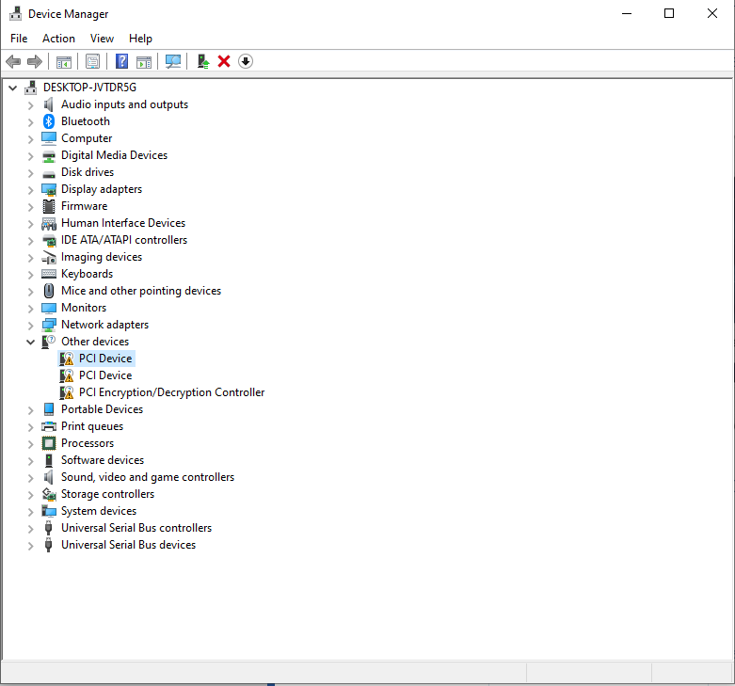Screen dimensions: 735x686
Task: Open the File menu
Action: (19, 39)
